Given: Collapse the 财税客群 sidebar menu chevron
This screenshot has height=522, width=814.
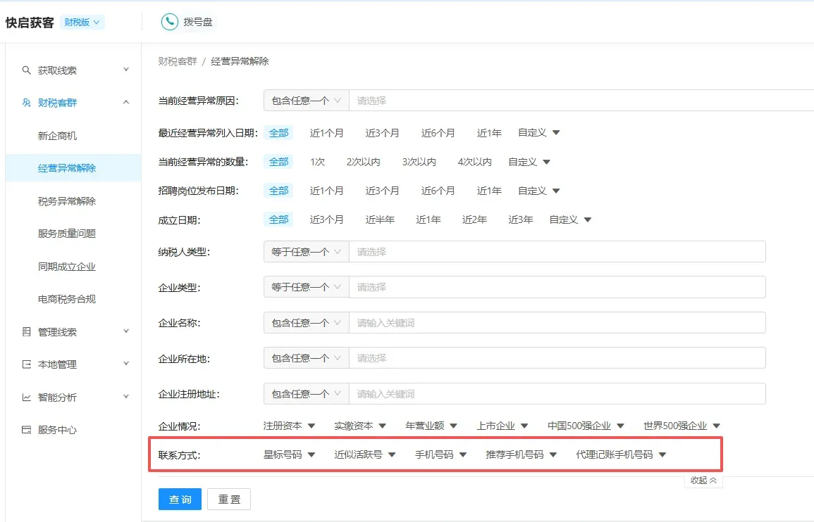Looking at the screenshot, I should (x=125, y=102).
